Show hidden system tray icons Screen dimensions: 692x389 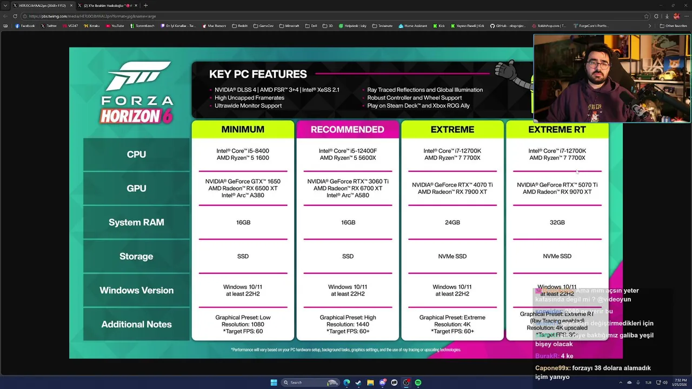621,383
